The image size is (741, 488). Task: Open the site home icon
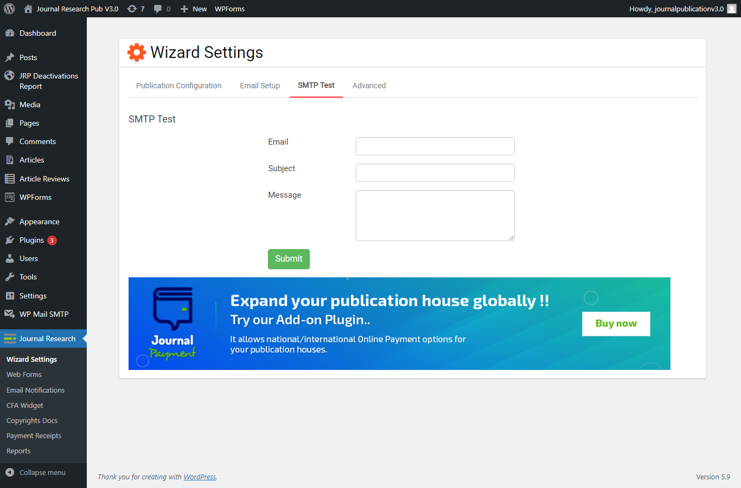coord(28,9)
